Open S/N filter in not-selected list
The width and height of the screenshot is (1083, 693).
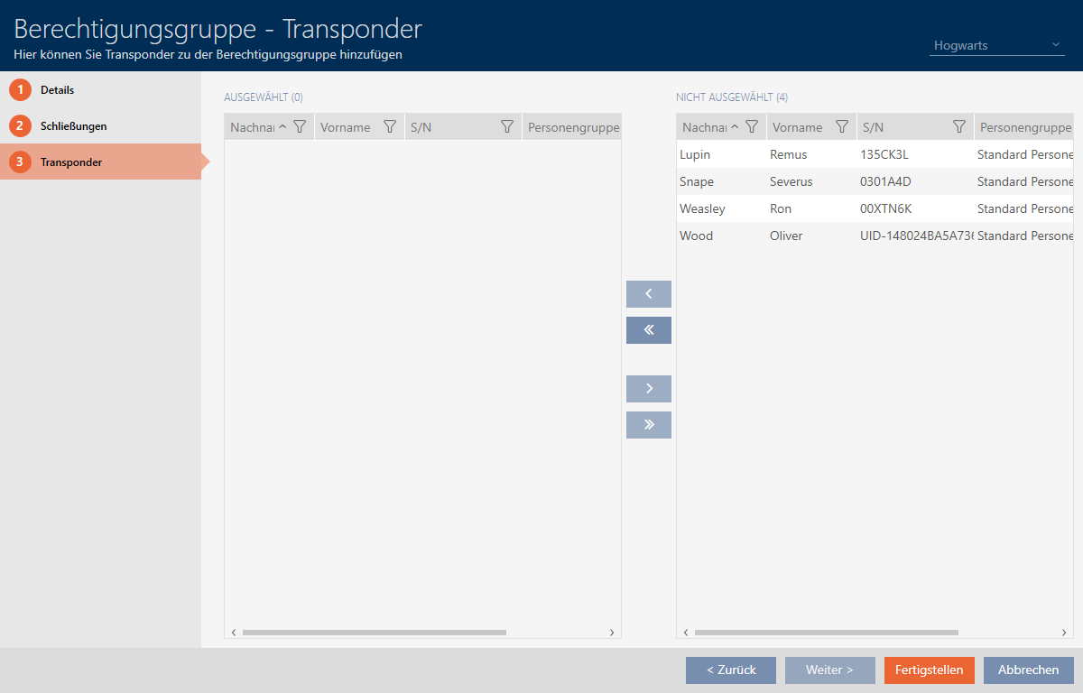click(x=959, y=127)
